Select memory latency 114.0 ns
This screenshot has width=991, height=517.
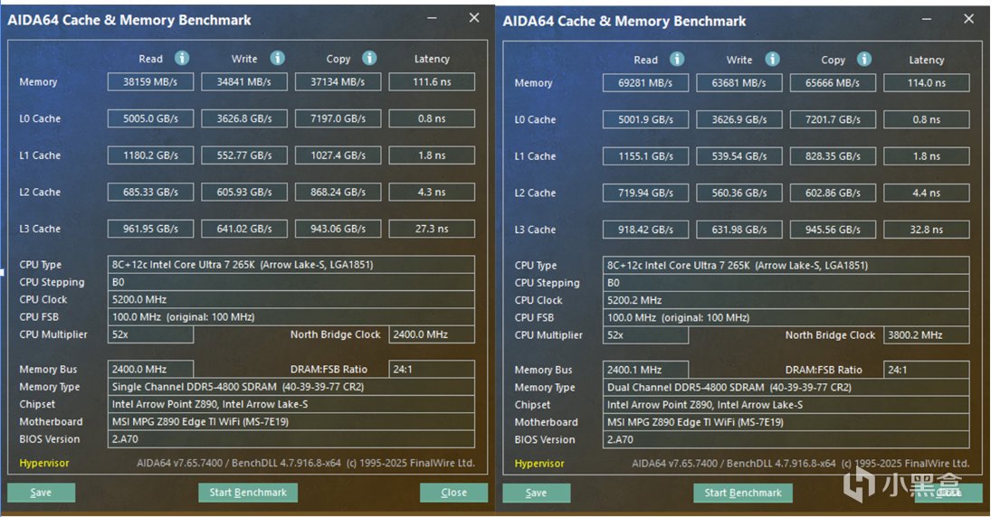click(x=927, y=82)
